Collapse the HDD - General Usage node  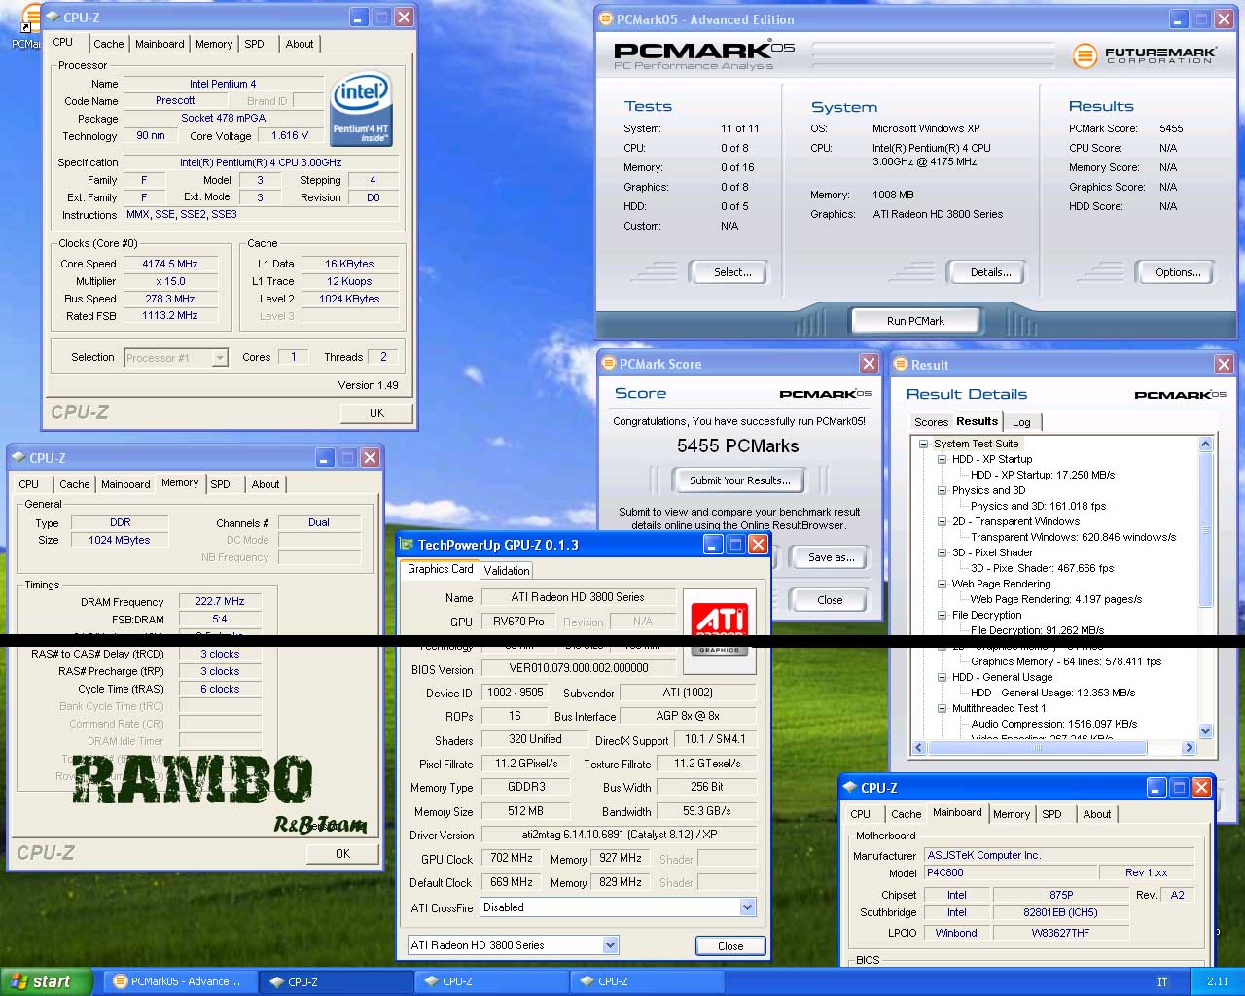pyautogui.click(x=942, y=677)
